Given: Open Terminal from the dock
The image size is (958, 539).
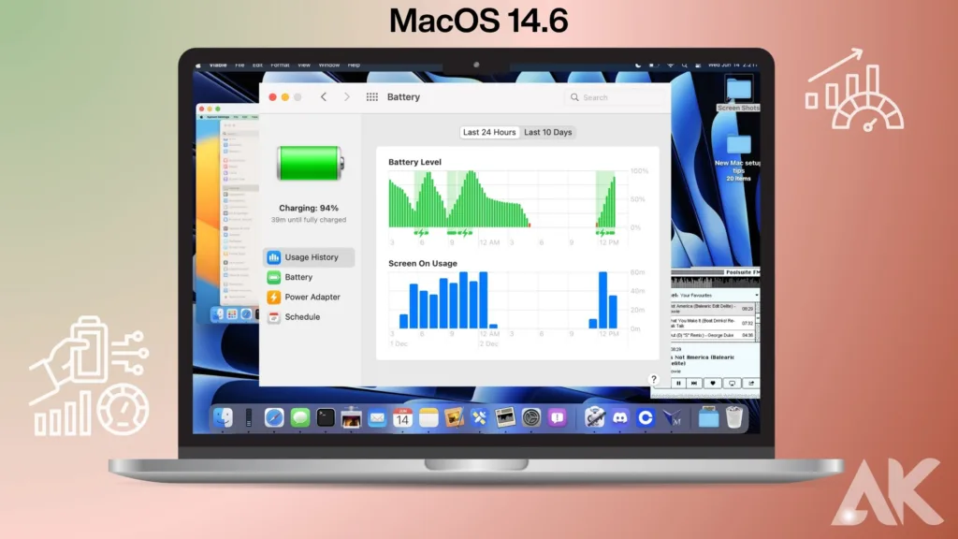Looking at the screenshot, I should point(326,418).
